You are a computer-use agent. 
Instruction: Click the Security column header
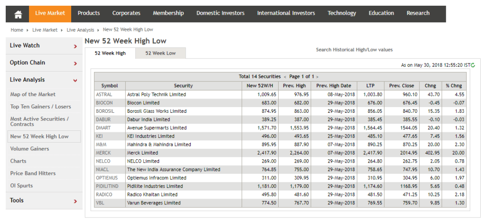pyautogui.click(x=184, y=86)
